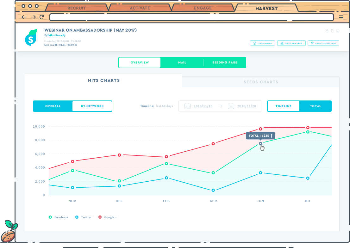
Task: Click the browser address bar
Action: tap(191, 17)
